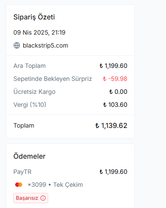The image size is (166, 208).
Task: Click the PayTR payment label
Action: tap(22, 172)
